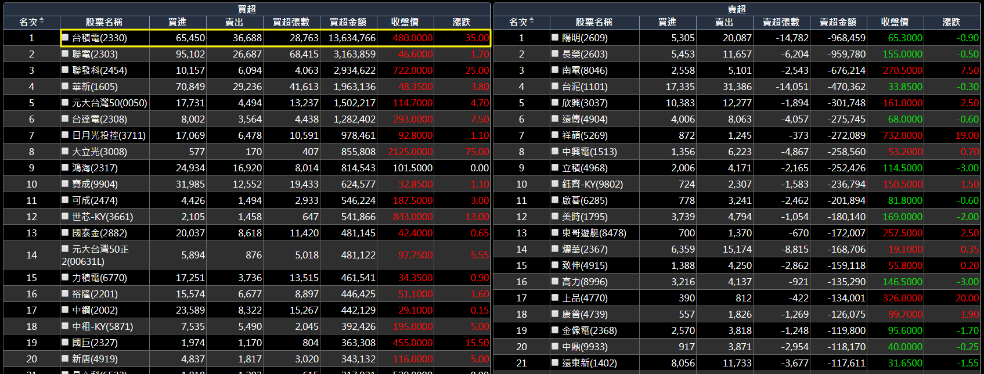This screenshot has height=374, width=984.
Task: Toggle checkbox next to 鴻海(2317)
Action: coord(66,168)
